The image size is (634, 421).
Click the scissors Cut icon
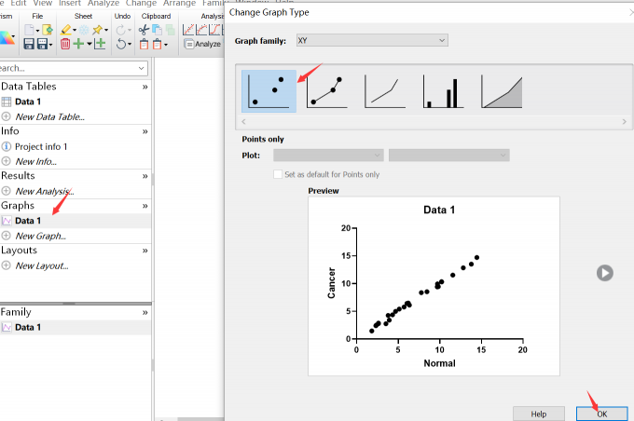tap(144, 30)
